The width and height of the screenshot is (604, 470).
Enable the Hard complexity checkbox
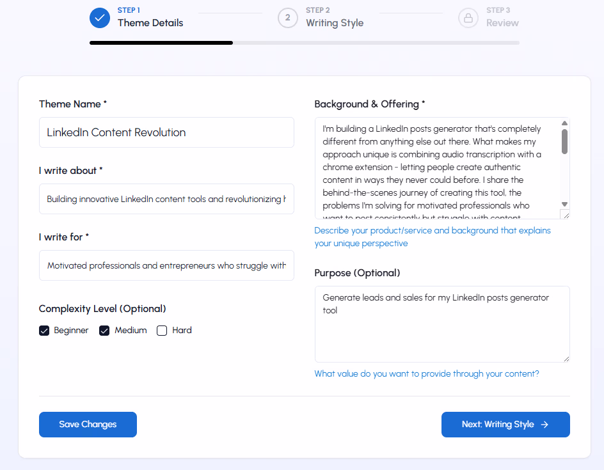[162, 331]
